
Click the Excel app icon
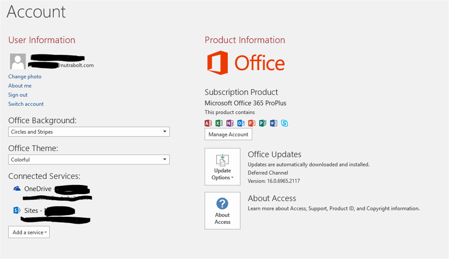pyautogui.click(x=219, y=123)
